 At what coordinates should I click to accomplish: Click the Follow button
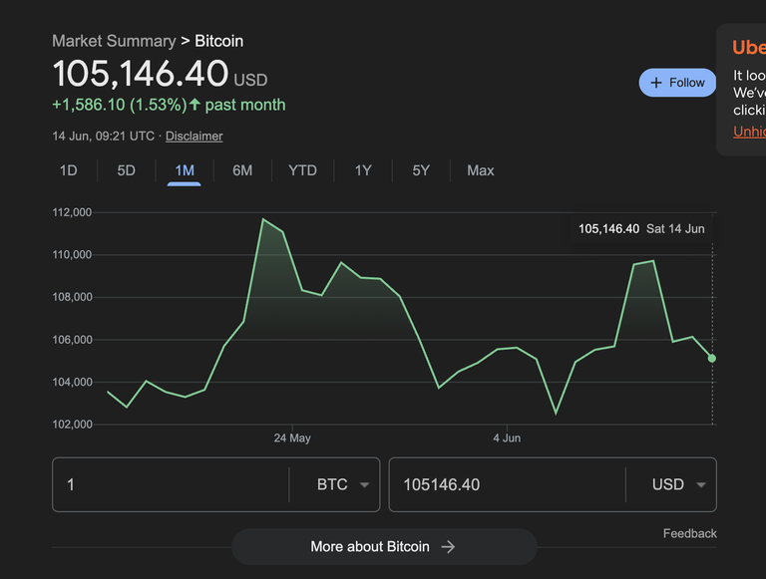coord(677,83)
